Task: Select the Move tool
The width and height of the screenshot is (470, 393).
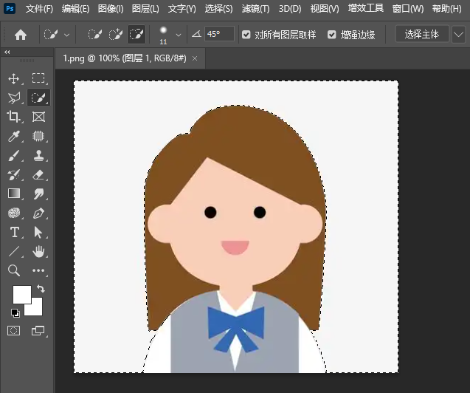Action: coord(14,78)
